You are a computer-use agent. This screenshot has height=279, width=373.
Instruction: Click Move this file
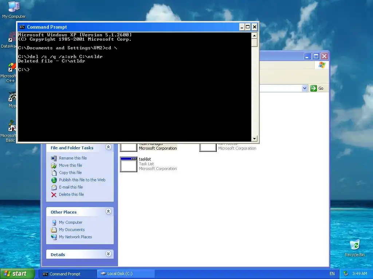70,165
